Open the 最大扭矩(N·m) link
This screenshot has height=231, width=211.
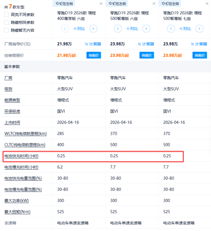(x=17, y=212)
